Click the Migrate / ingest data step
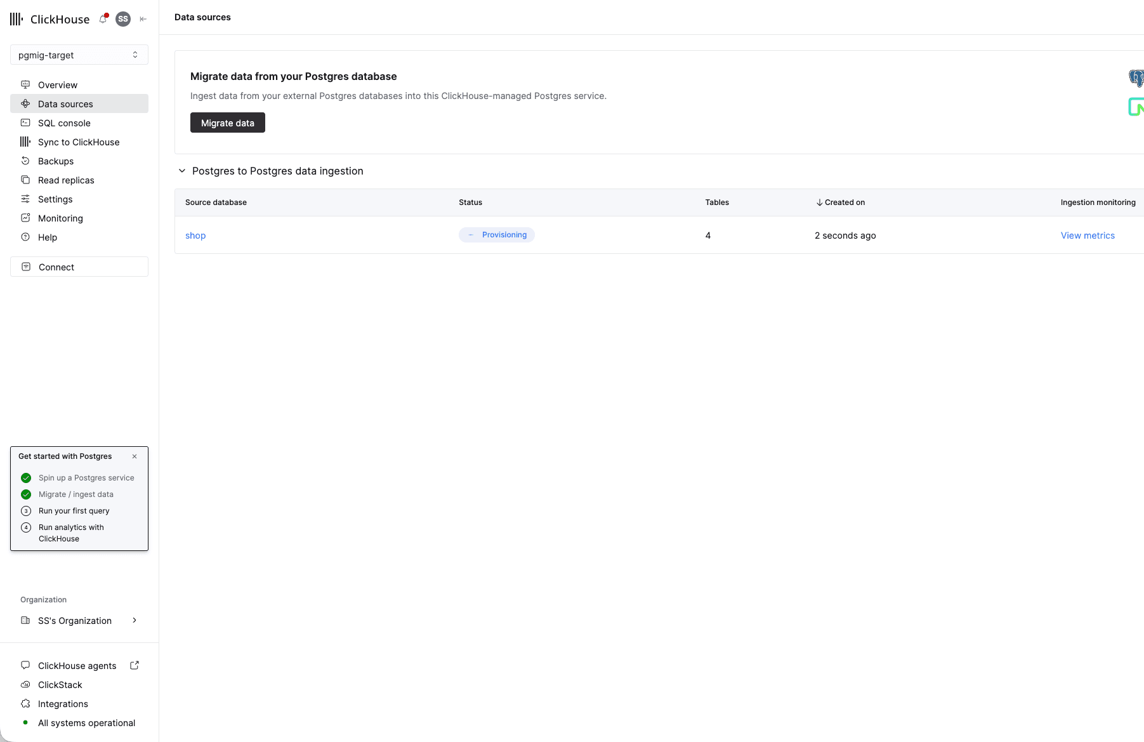Viewport: 1144px width, 742px height. tap(76, 494)
